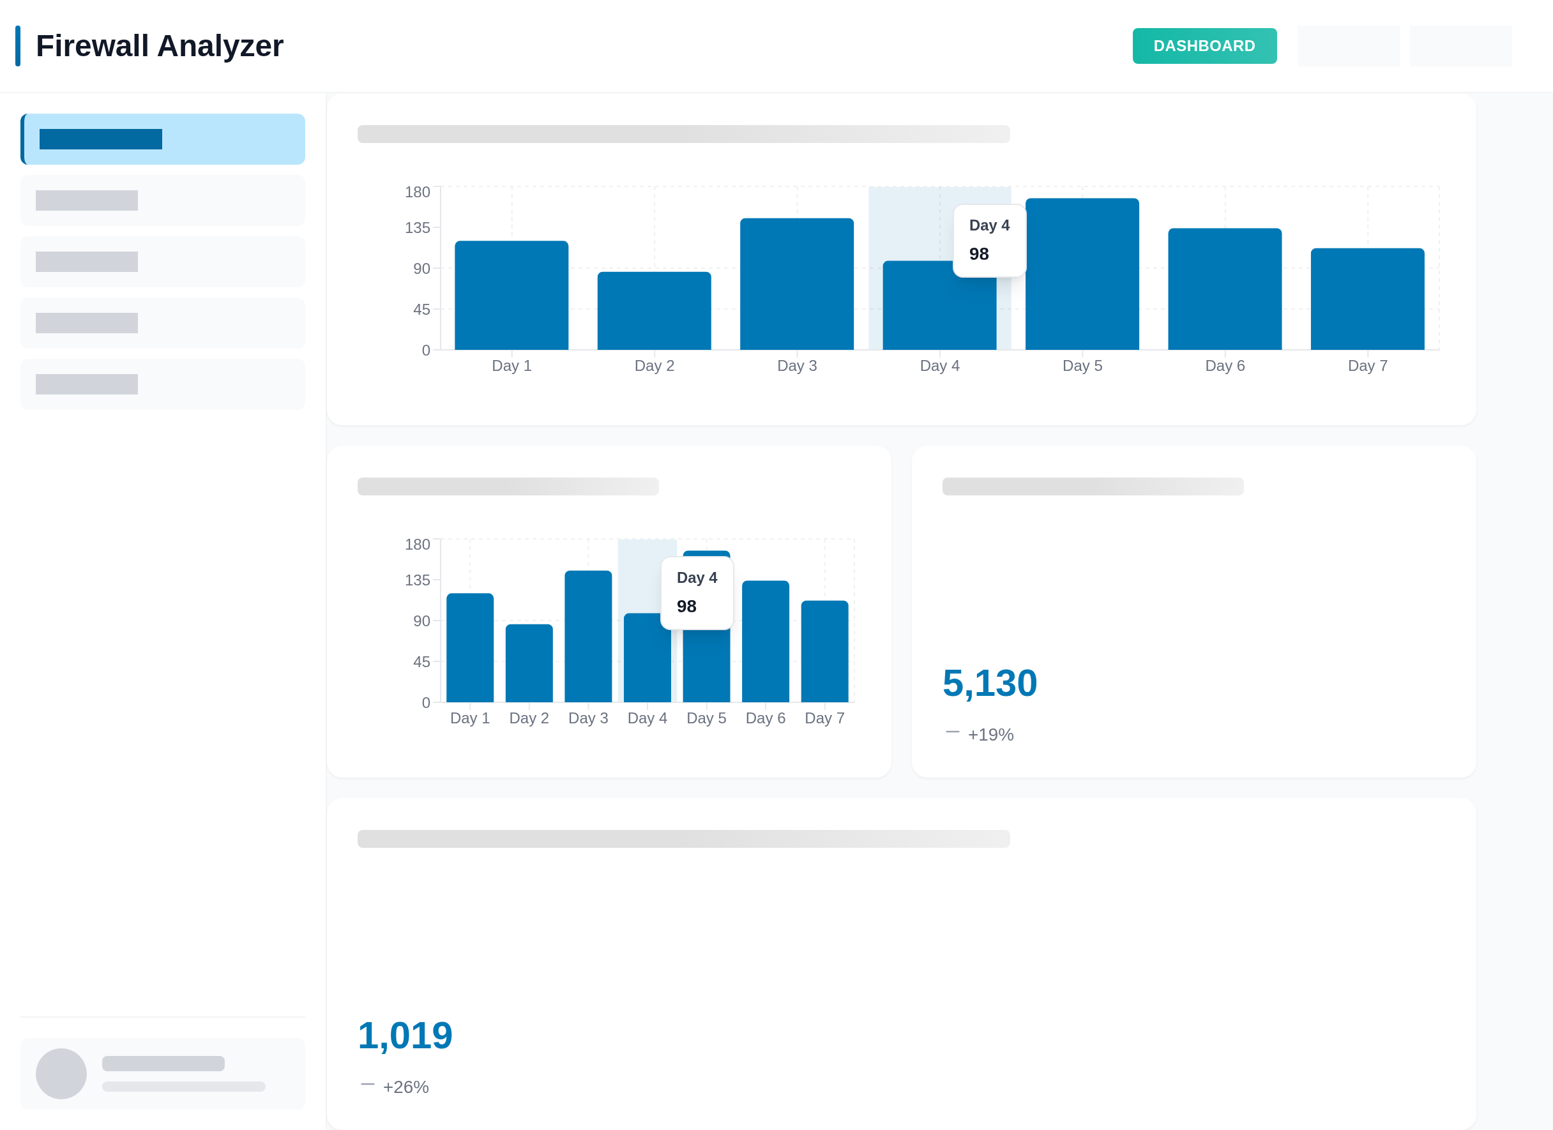This screenshot has height=1130, width=1553.
Task: Click the Day 2 bar in lower chart
Action: pos(529,663)
